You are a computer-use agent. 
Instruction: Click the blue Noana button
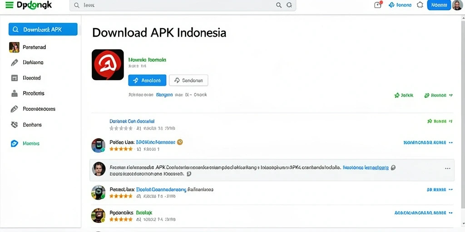coord(439,5)
